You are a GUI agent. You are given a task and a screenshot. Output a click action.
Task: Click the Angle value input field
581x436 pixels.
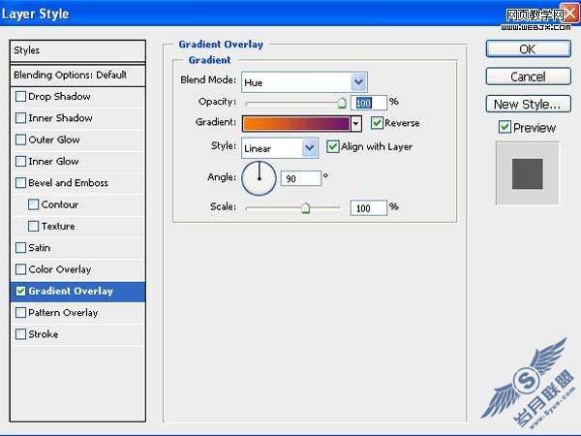(x=301, y=178)
